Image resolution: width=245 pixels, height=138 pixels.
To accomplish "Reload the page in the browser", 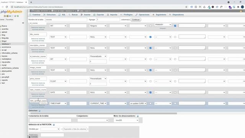I will click(7, 7).
